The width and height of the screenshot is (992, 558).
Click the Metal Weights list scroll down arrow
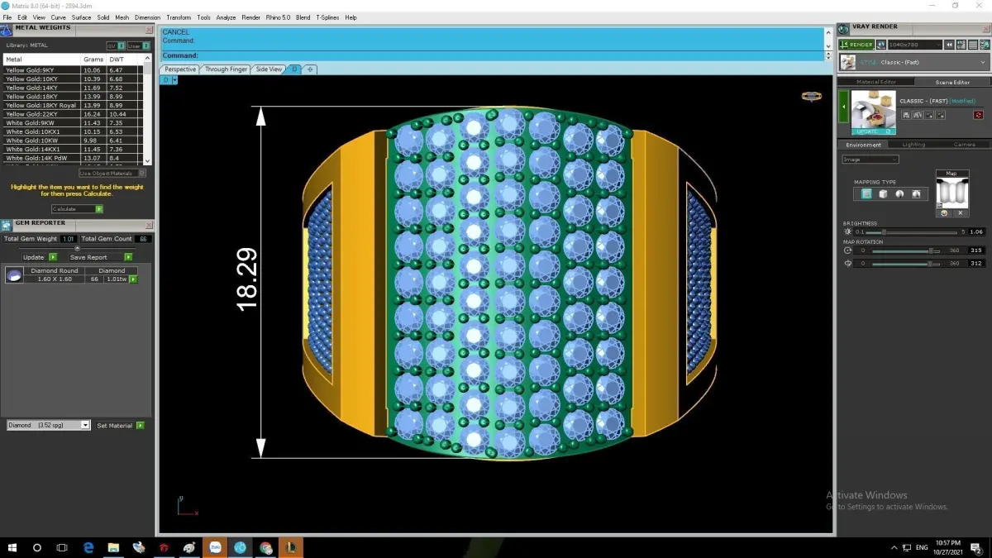pyautogui.click(x=148, y=160)
